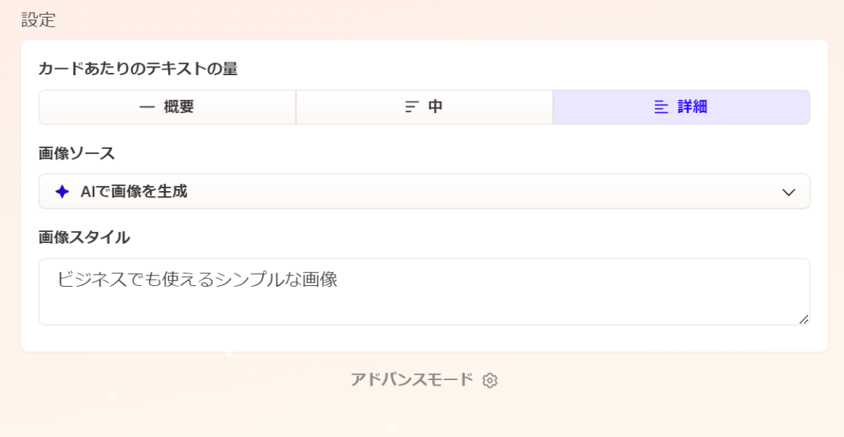The image size is (844, 437).
Task: Click the gear icon next to アドバンスモード
Action: point(490,381)
